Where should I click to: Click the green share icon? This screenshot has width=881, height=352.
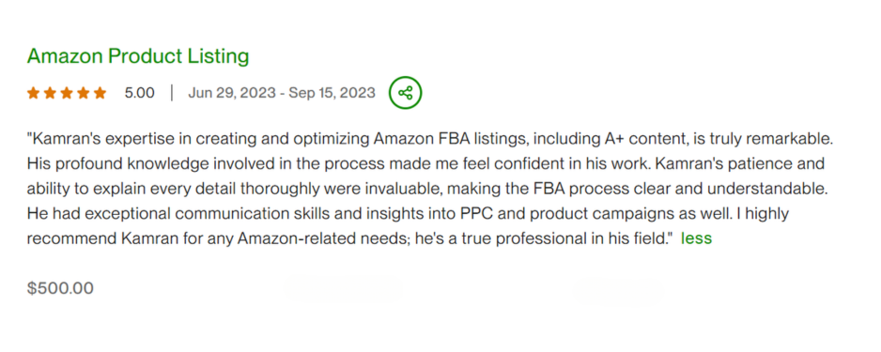point(405,93)
